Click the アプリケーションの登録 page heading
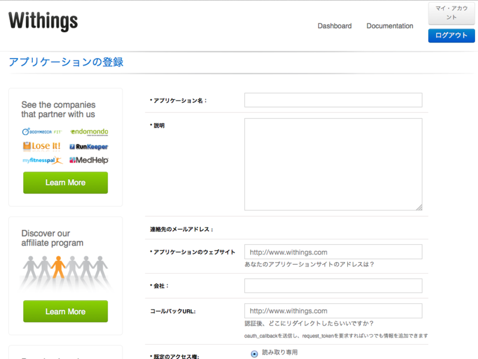 (x=66, y=62)
